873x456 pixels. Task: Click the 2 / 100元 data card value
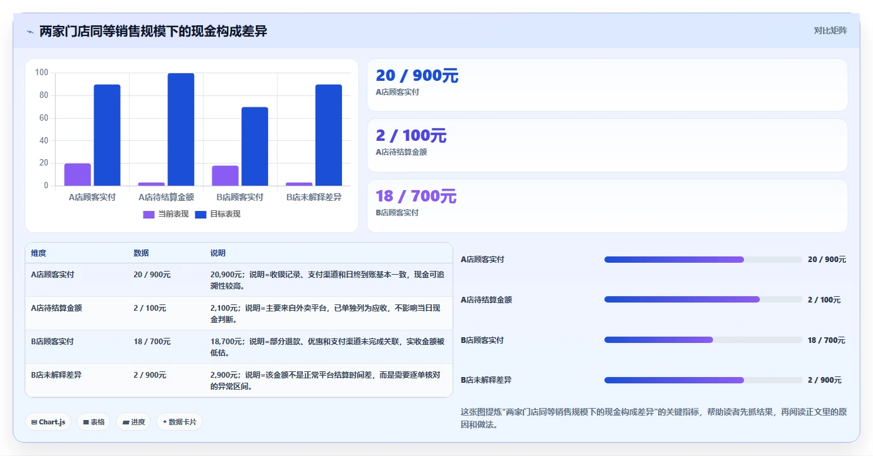411,136
